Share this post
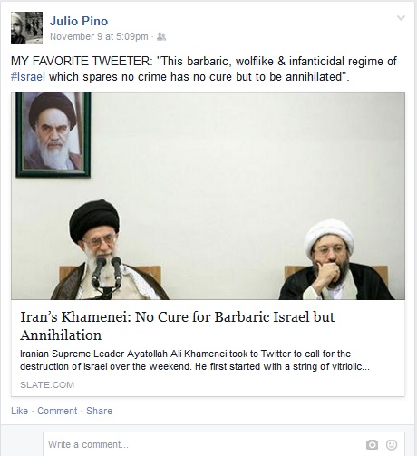 pos(100,411)
